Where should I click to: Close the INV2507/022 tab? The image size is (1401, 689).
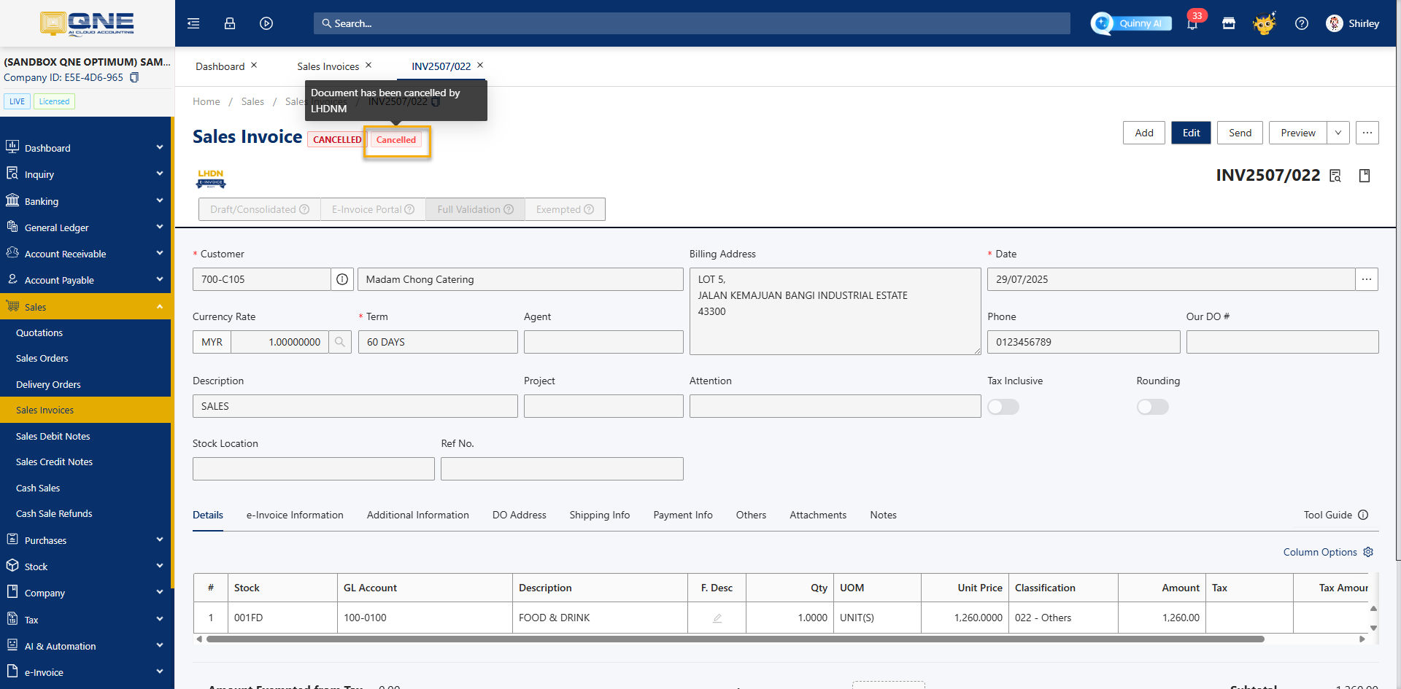click(x=480, y=65)
